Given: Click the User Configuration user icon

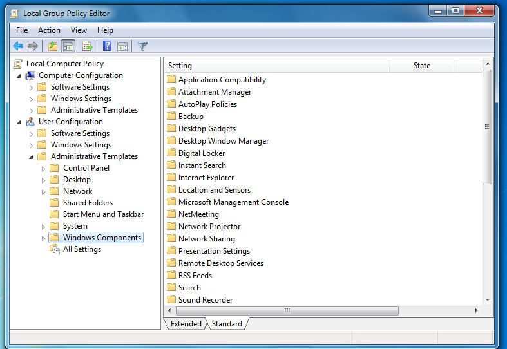Looking at the screenshot, I should tap(30, 122).
